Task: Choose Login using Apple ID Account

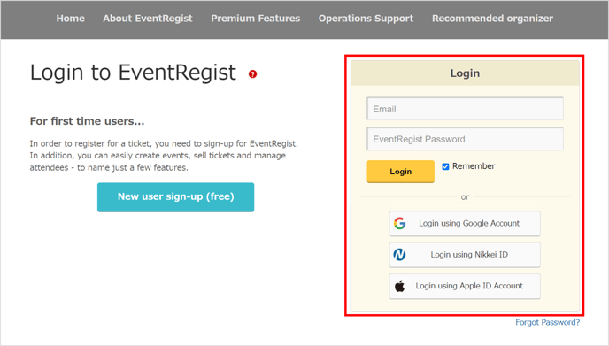Action: pos(465,286)
